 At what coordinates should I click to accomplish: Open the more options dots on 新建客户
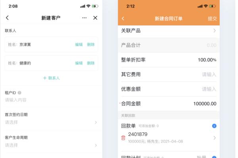click(84, 18)
